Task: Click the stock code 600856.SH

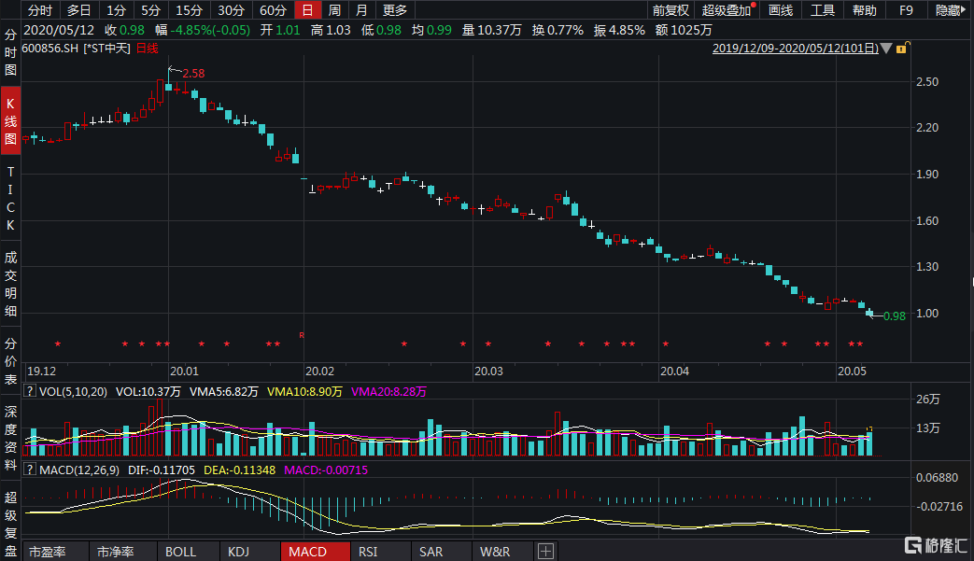Action: pyautogui.click(x=50, y=48)
